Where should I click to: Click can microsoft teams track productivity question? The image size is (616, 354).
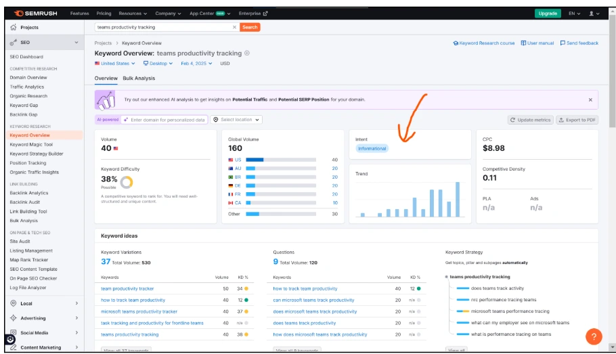click(313, 300)
